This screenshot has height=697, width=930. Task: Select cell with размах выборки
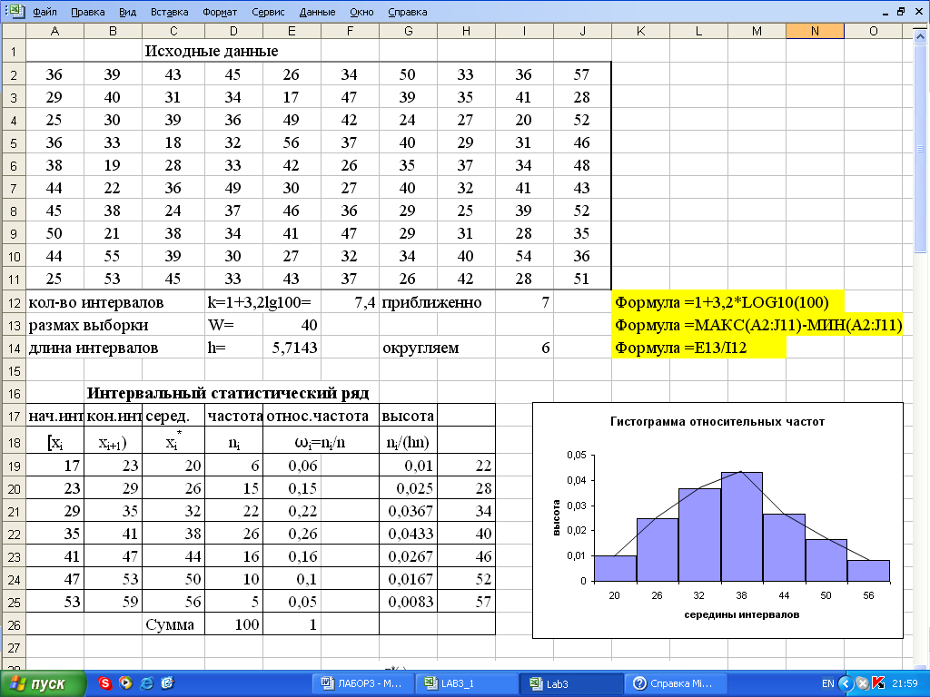[x=88, y=326]
